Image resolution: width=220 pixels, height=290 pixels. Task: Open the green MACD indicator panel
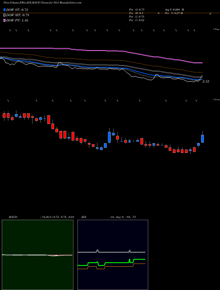[x=37, y=255]
